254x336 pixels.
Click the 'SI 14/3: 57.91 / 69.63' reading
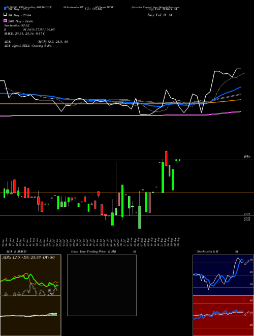(x=39, y=30)
